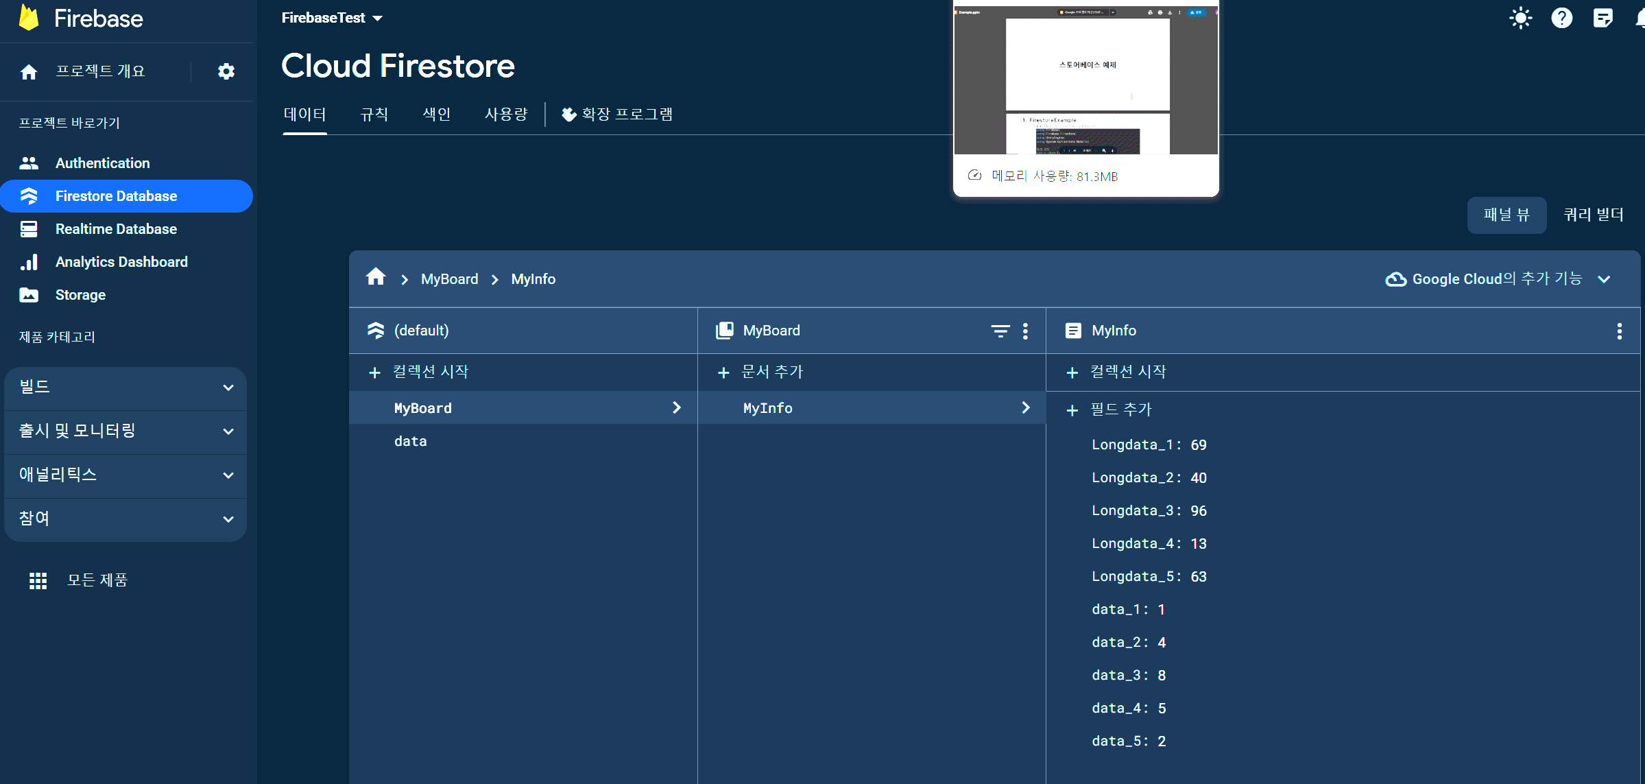
Task: Open the 사용량 (Usage) tab
Action: 506,115
